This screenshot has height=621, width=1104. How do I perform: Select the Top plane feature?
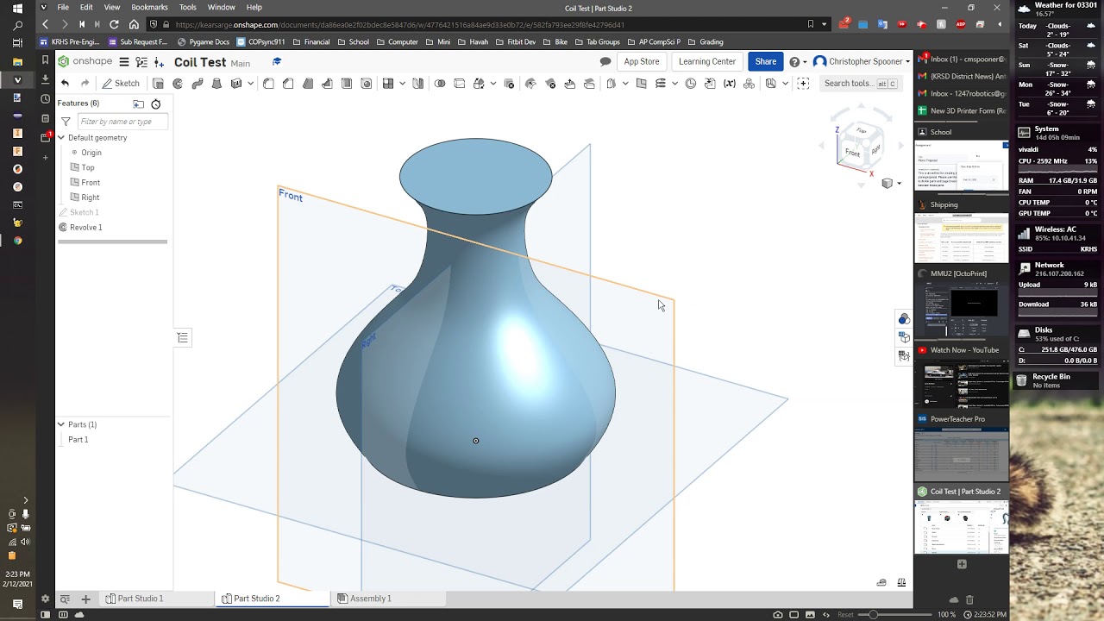pos(88,168)
